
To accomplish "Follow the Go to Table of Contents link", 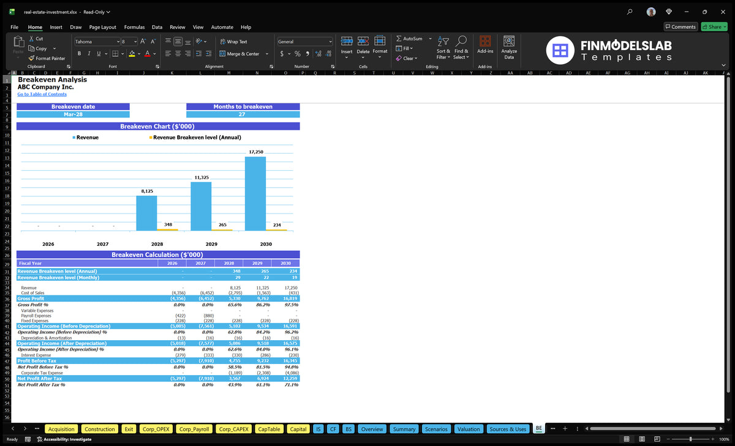I will pos(42,94).
